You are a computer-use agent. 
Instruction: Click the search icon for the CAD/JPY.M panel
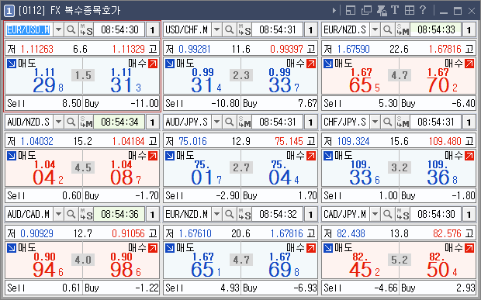click(x=388, y=214)
